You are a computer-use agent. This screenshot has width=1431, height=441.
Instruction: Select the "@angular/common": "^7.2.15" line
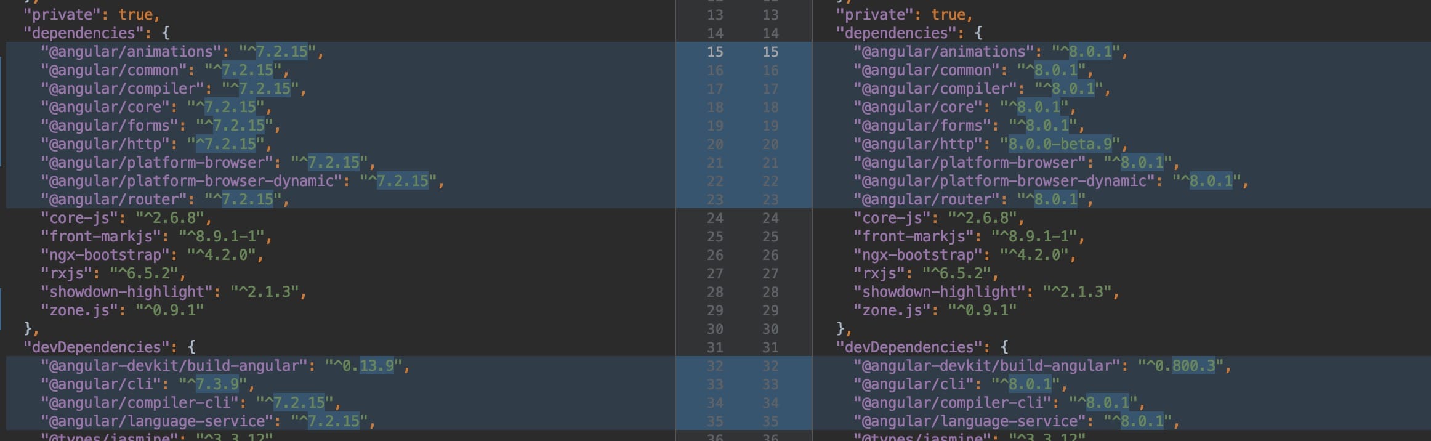point(165,70)
